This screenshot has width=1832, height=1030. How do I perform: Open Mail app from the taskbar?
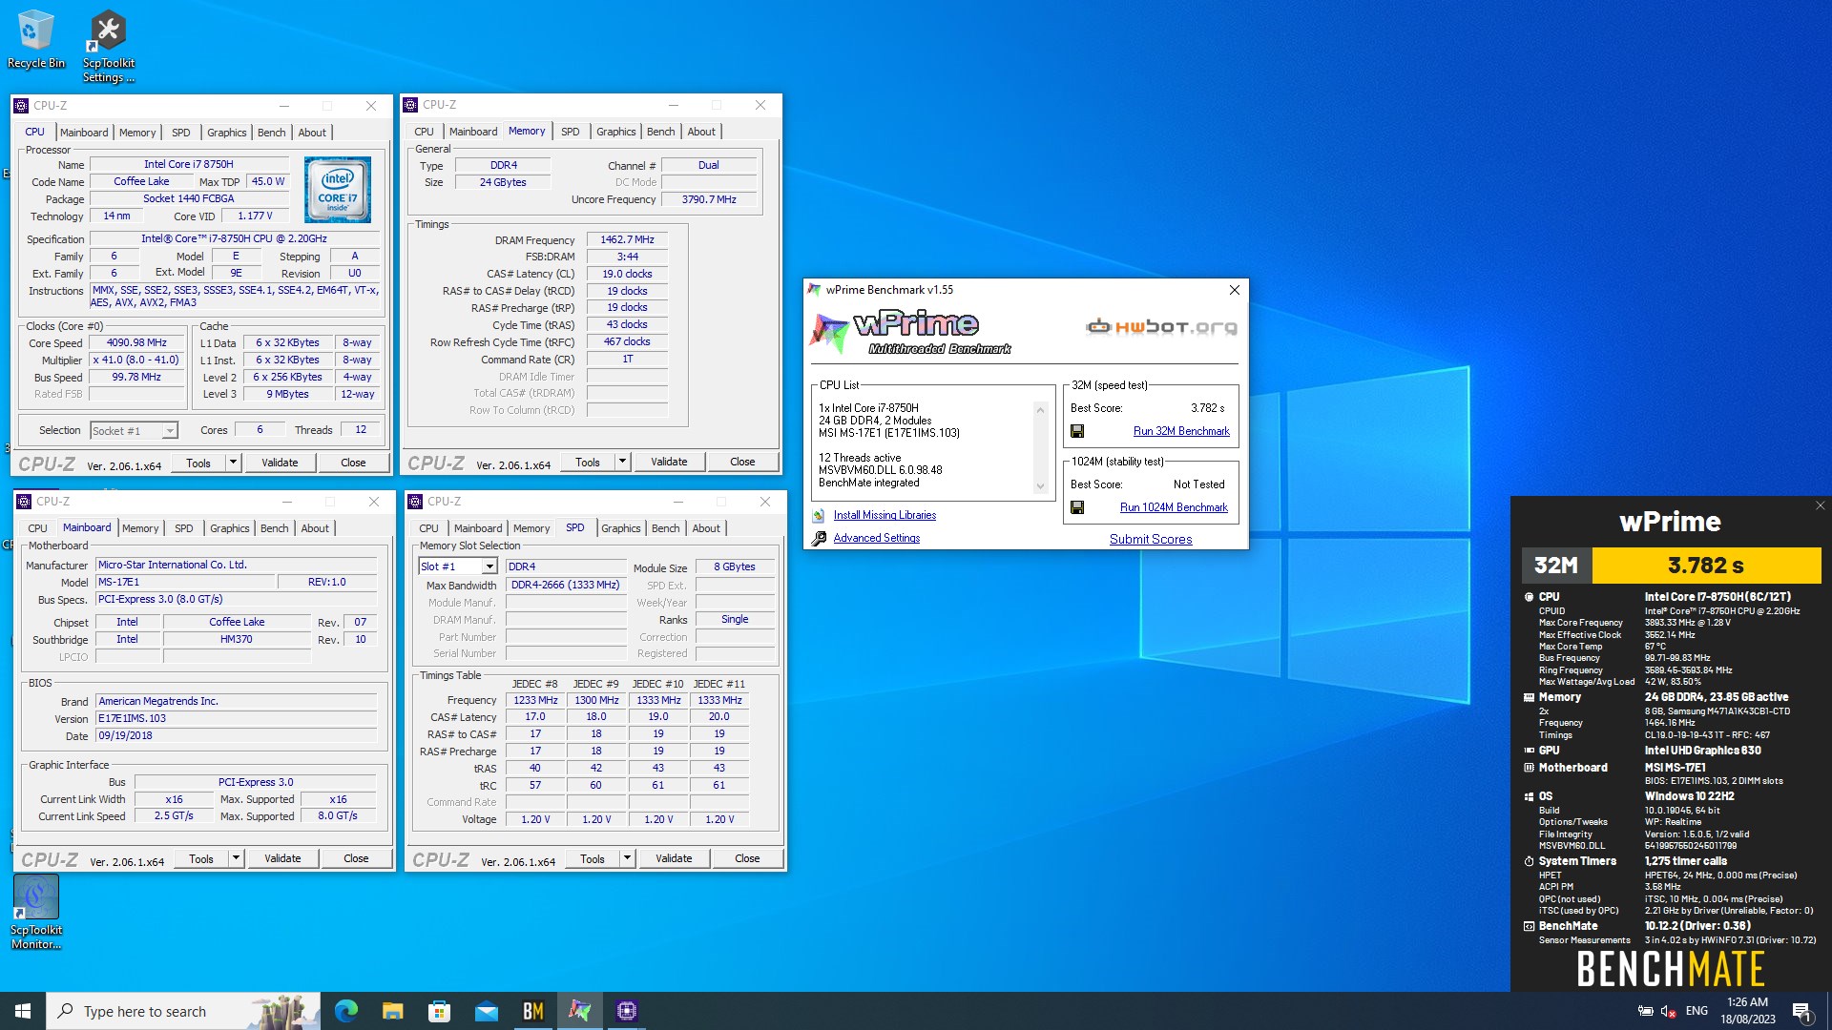[486, 1011]
